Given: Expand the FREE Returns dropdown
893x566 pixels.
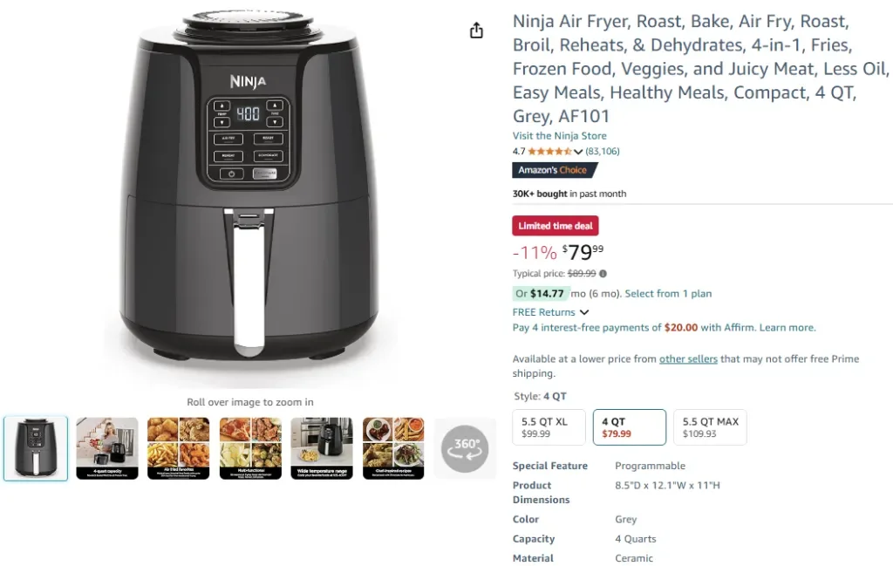Looking at the screenshot, I should coord(584,312).
